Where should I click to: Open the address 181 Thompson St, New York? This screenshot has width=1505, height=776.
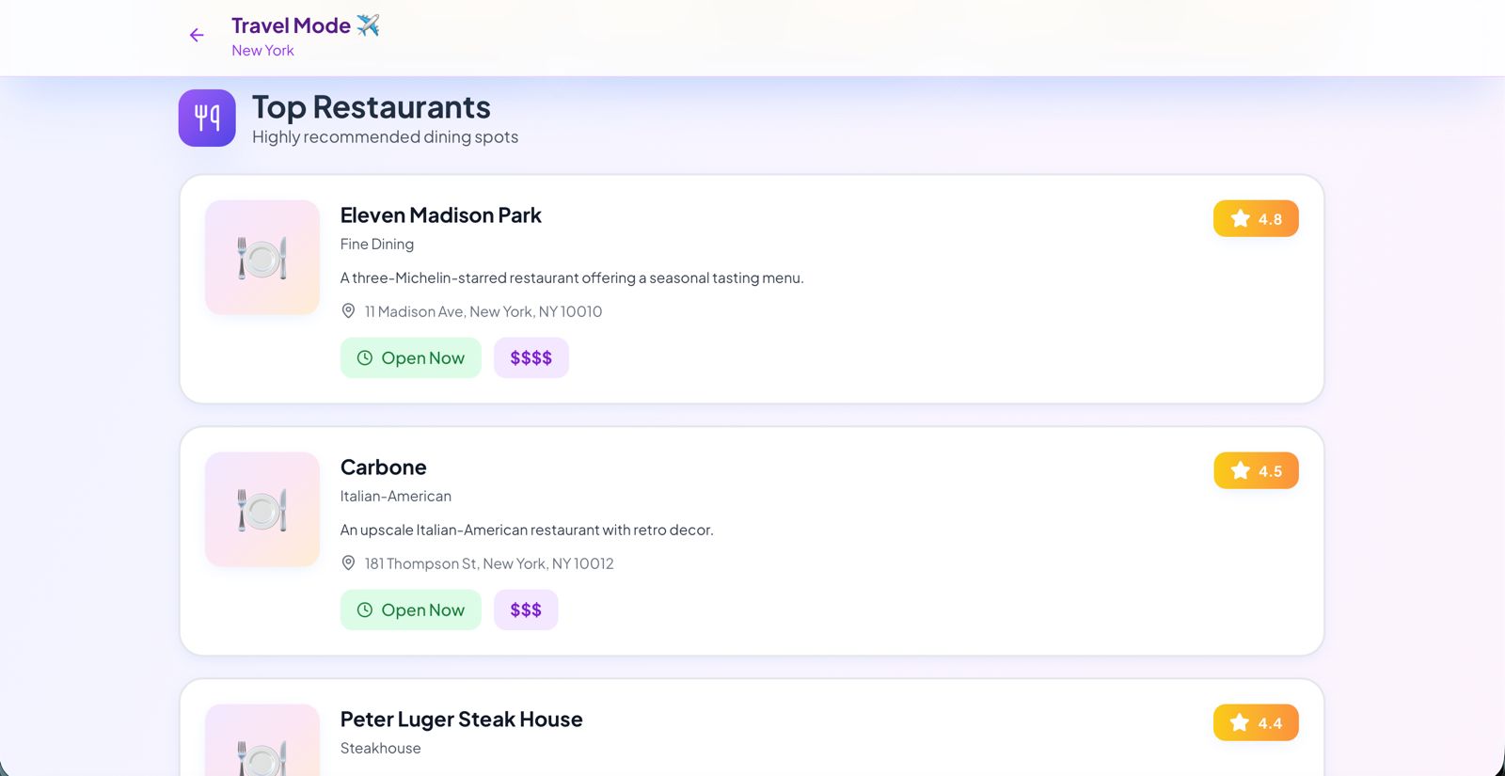pos(489,563)
